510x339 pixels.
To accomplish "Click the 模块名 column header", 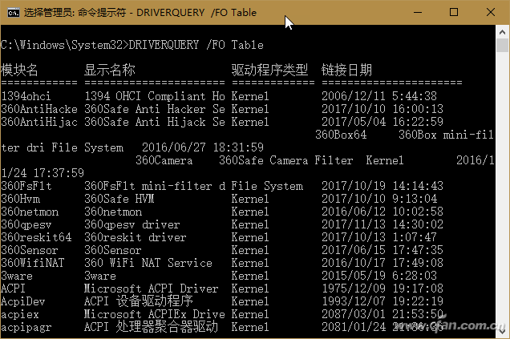I will [19, 70].
